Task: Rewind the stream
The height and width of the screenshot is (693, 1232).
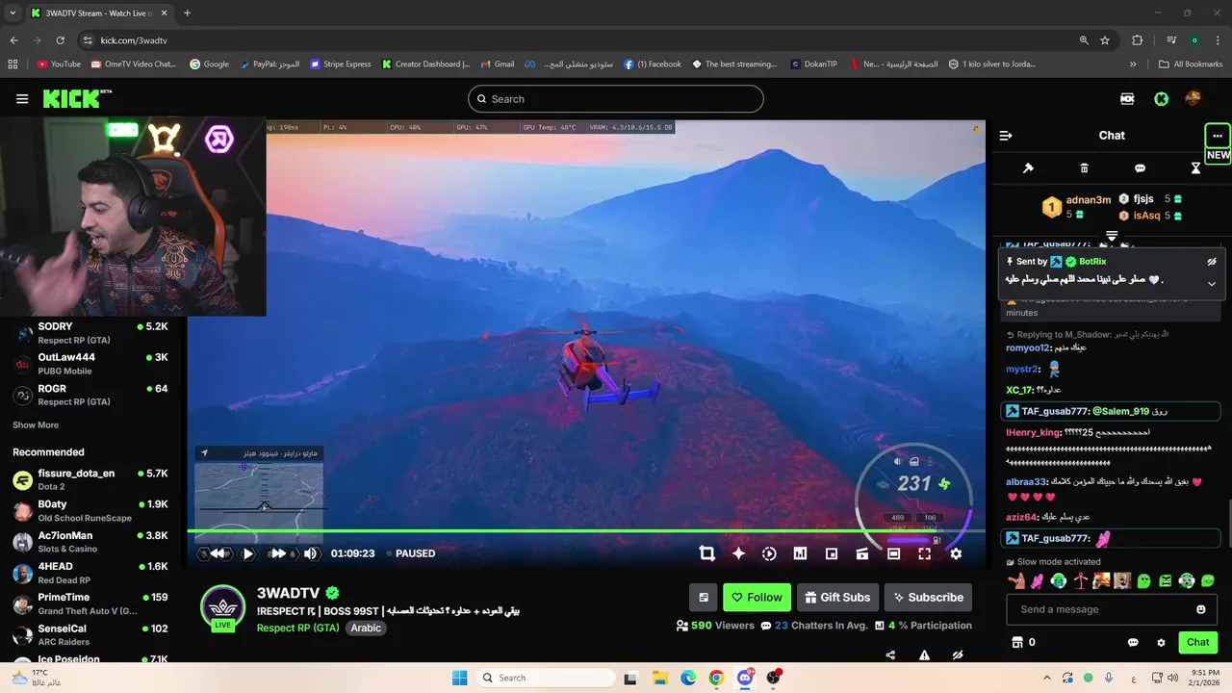Action: point(218,553)
